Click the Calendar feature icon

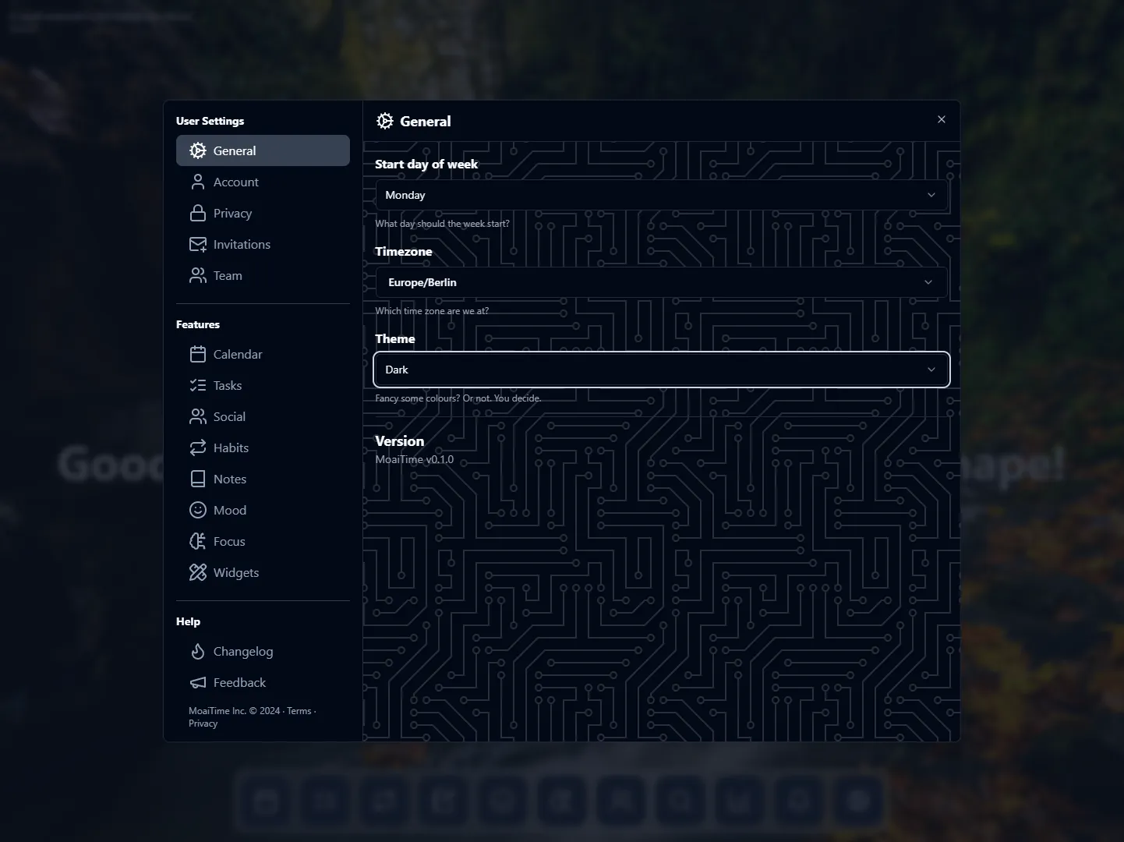click(197, 354)
